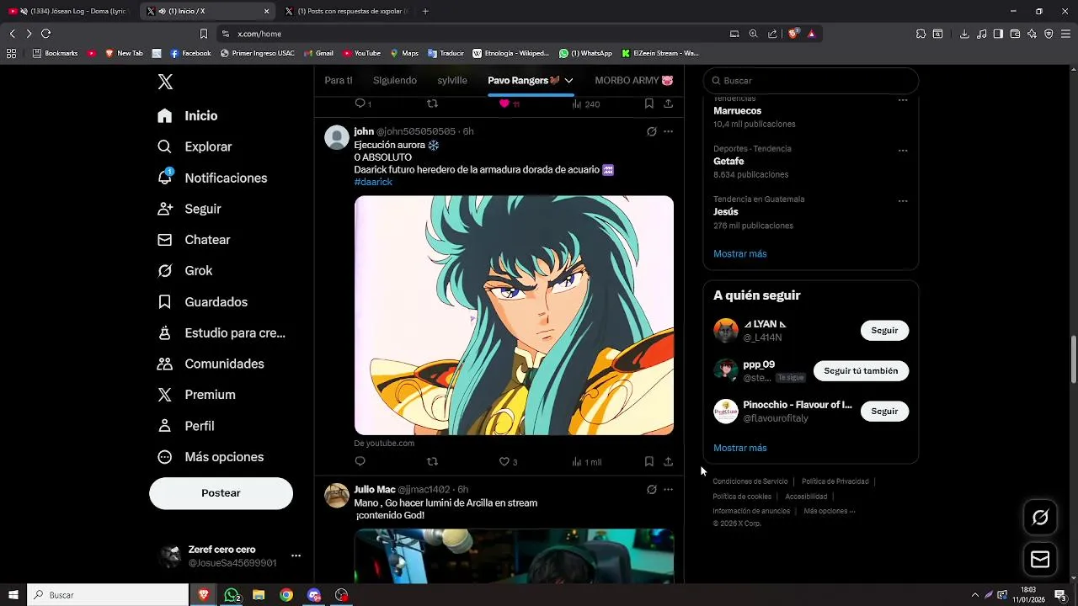Open options for Getafe trend
Viewport: 1078px width, 606px height.
pos(902,151)
